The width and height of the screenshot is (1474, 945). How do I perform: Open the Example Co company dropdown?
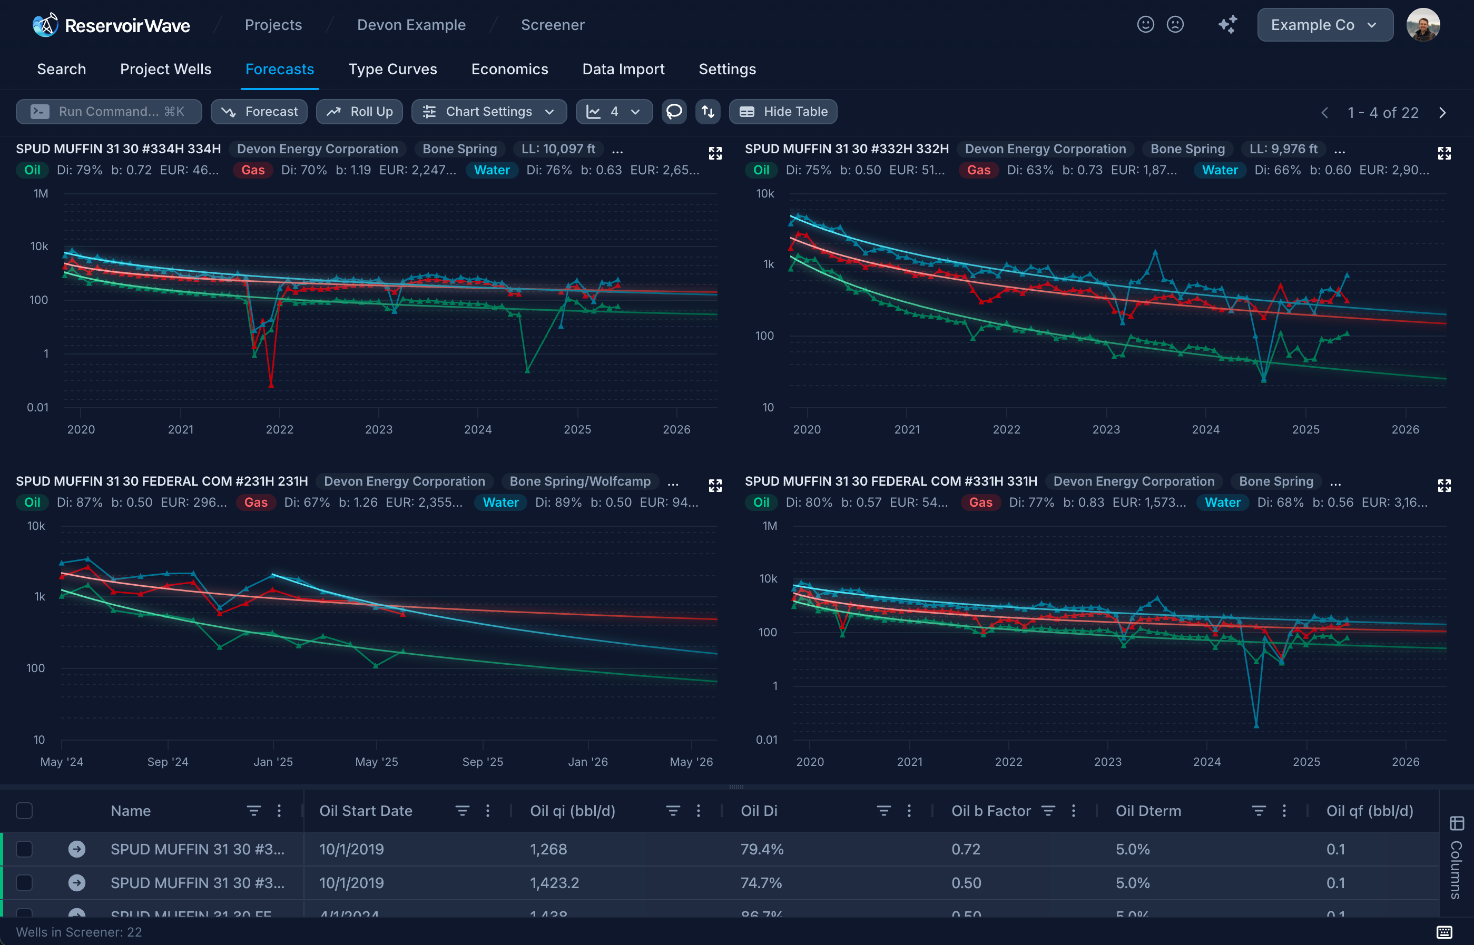tap(1324, 25)
